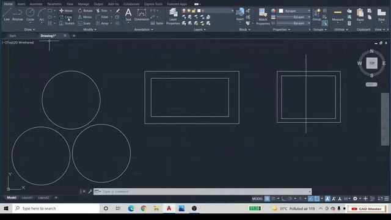
Task: Activate the Fillet tool
Action: coord(102,17)
